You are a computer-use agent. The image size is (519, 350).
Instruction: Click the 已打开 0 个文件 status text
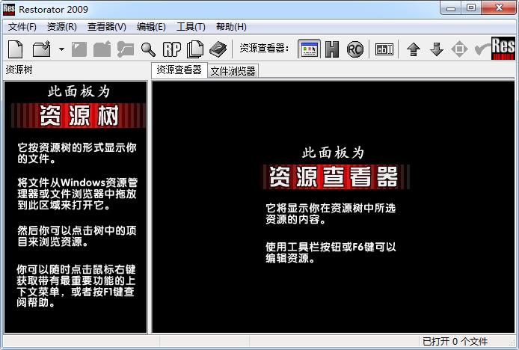(x=455, y=341)
